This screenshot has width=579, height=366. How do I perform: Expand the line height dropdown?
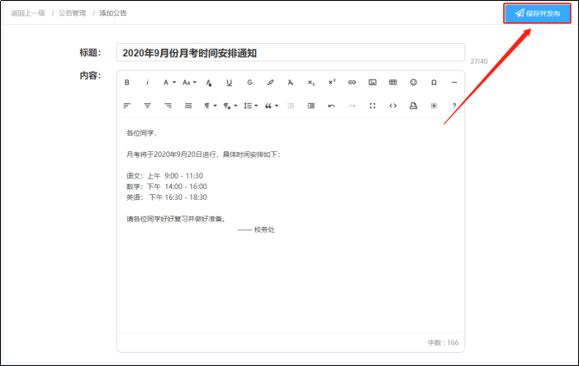250,106
